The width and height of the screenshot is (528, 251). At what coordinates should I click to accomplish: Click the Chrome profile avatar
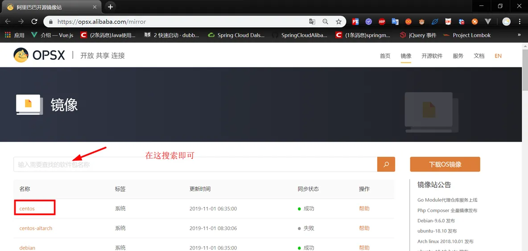506,21
